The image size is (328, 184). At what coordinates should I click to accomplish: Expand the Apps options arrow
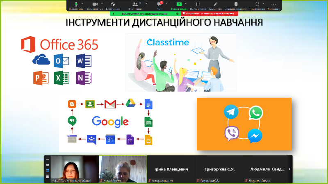point(263,3)
